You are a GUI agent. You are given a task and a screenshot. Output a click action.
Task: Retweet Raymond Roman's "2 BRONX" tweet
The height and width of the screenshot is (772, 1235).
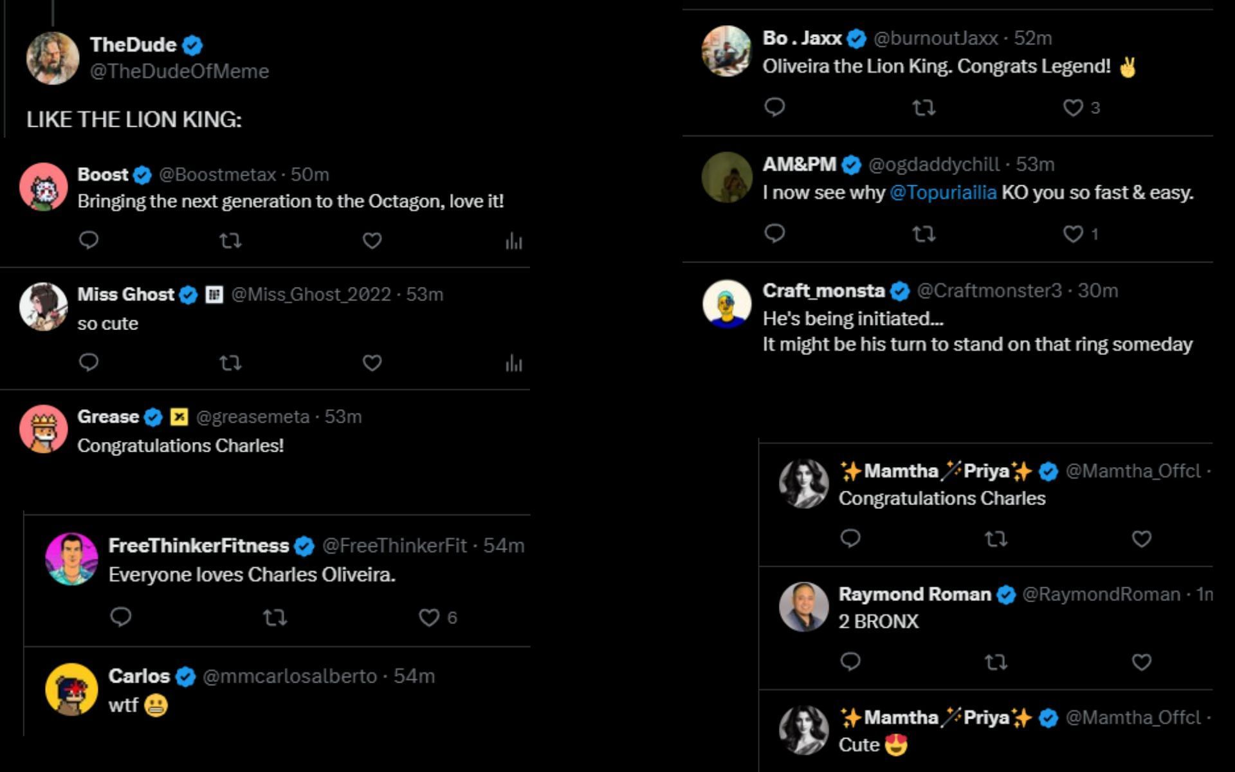(x=996, y=661)
